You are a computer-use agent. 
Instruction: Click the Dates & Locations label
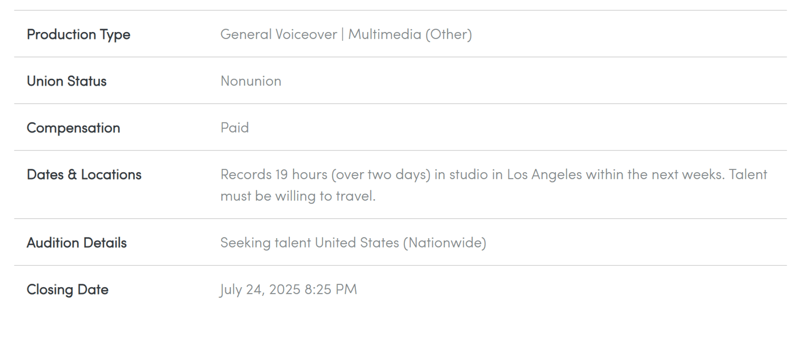click(84, 175)
